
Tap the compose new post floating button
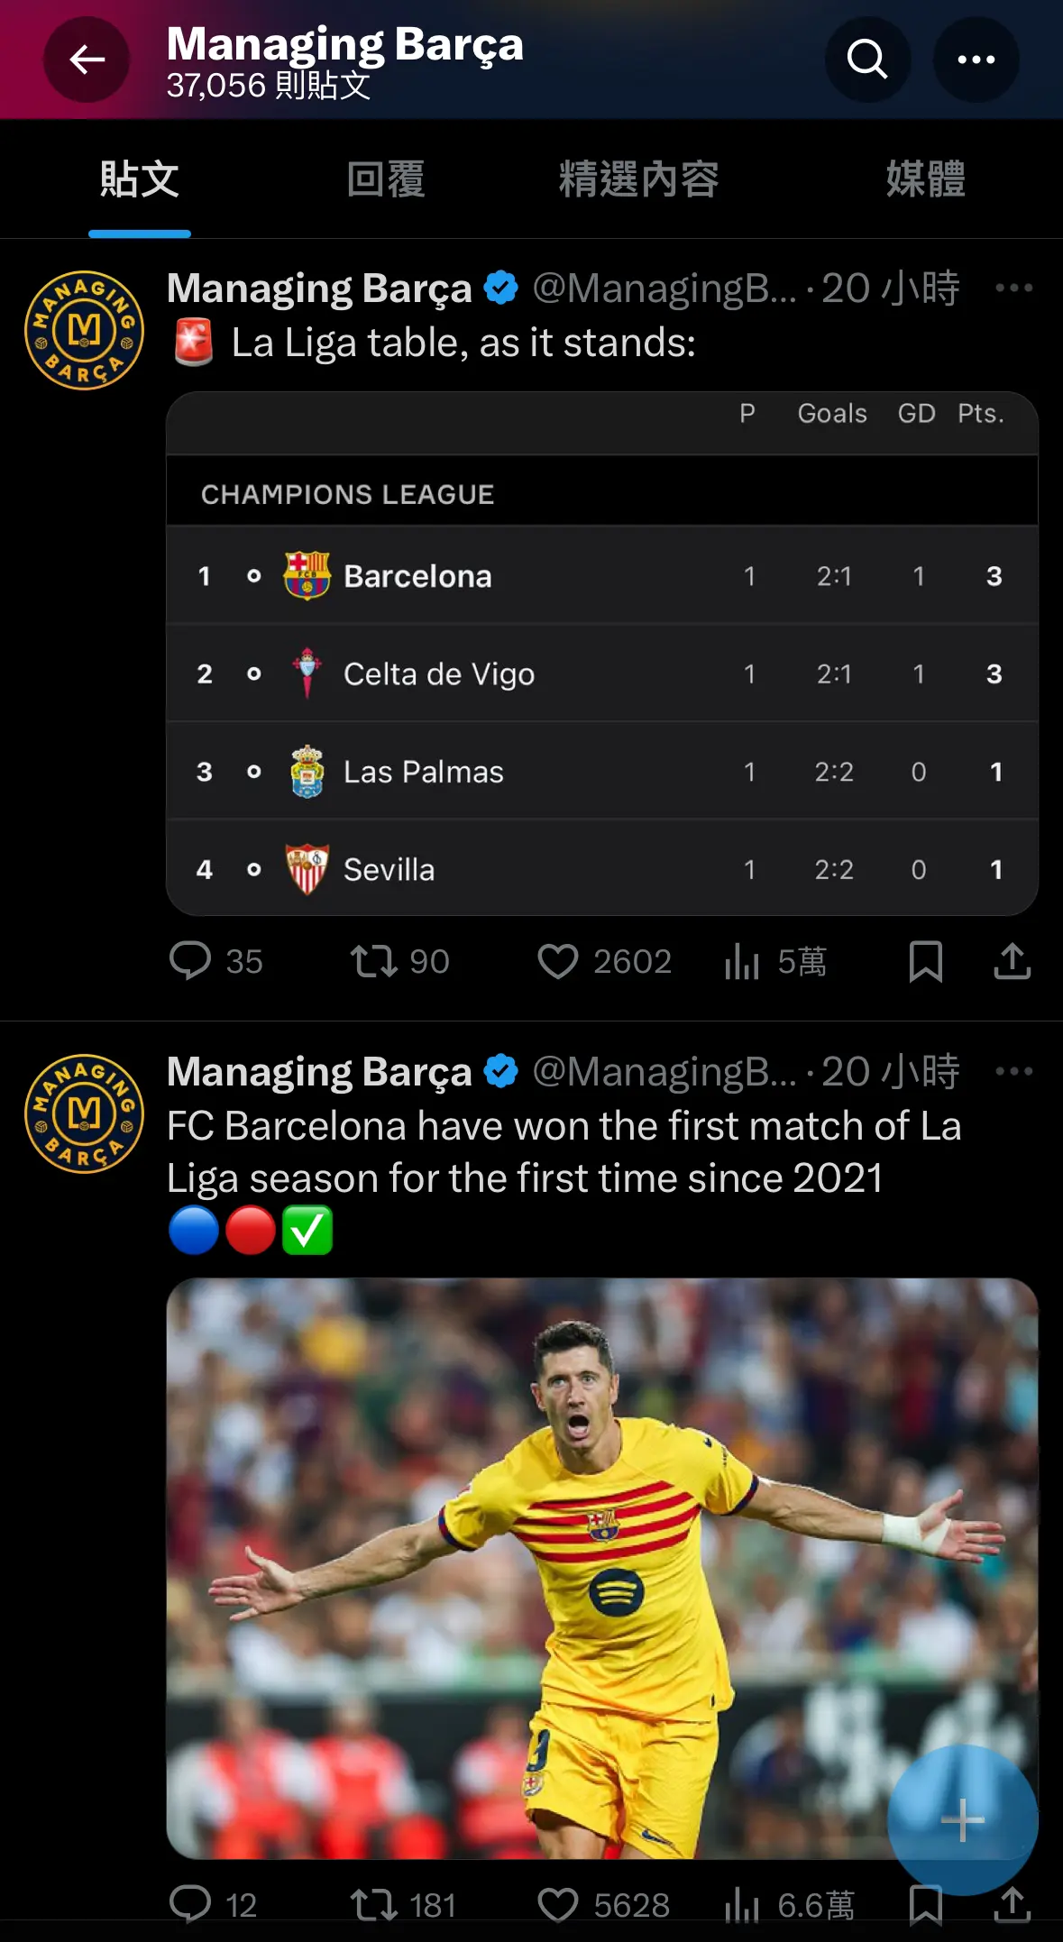[962, 1820]
